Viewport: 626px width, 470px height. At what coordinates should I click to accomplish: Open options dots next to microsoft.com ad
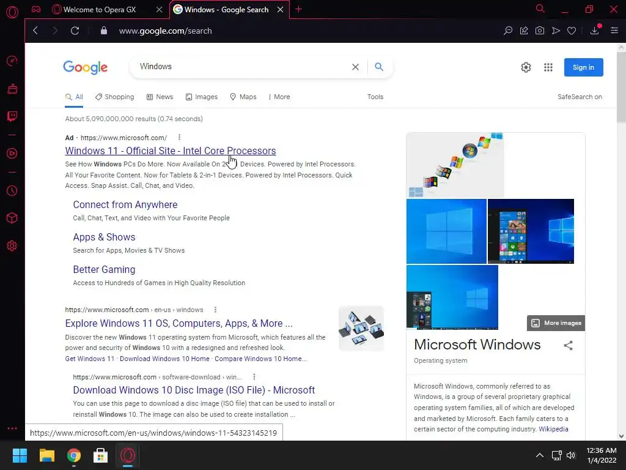[x=179, y=137]
